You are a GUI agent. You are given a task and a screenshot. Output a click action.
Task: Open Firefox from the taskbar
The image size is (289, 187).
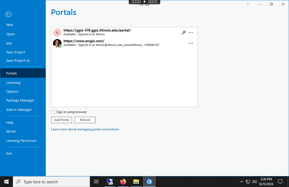(123, 182)
